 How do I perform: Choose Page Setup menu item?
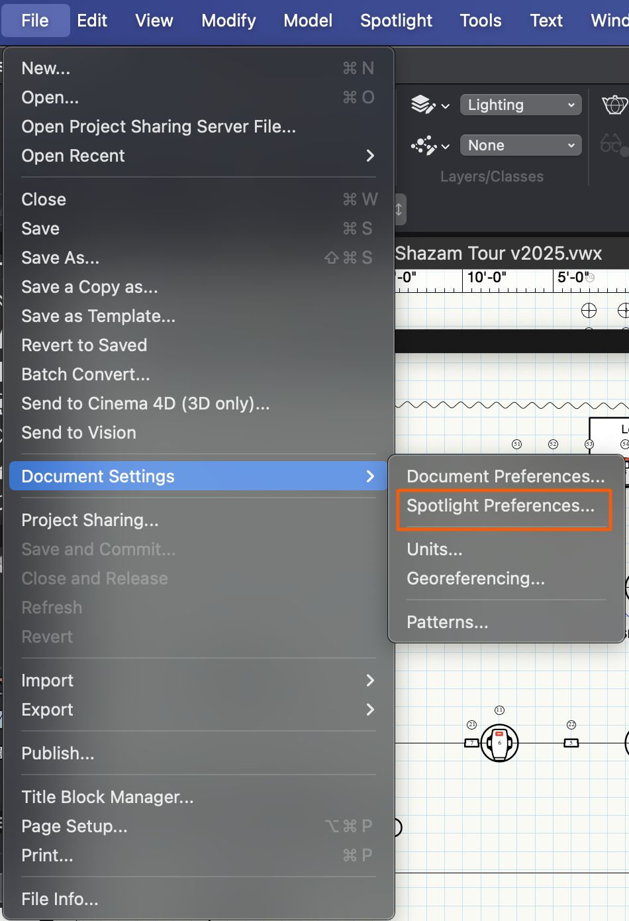click(74, 826)
